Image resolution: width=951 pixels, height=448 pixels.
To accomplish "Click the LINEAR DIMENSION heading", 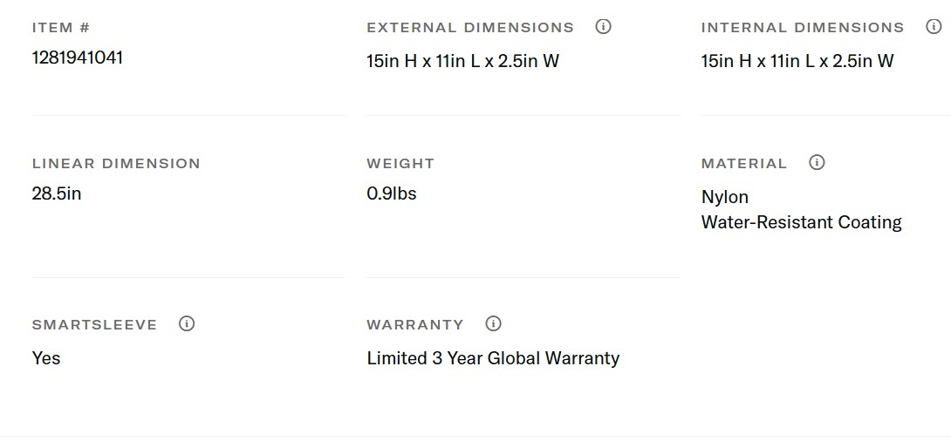I will tap(116, 164).
